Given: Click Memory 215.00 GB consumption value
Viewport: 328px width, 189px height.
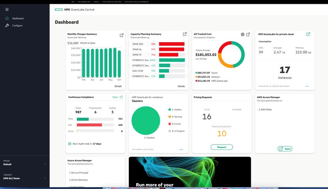Looking at the screenshot, I should coord(303,52).
